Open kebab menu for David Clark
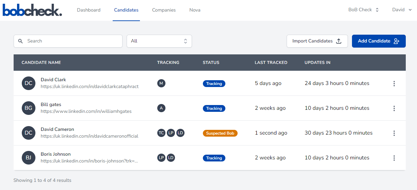This screenshot has height=190, width=417. [x=394, y=83]
